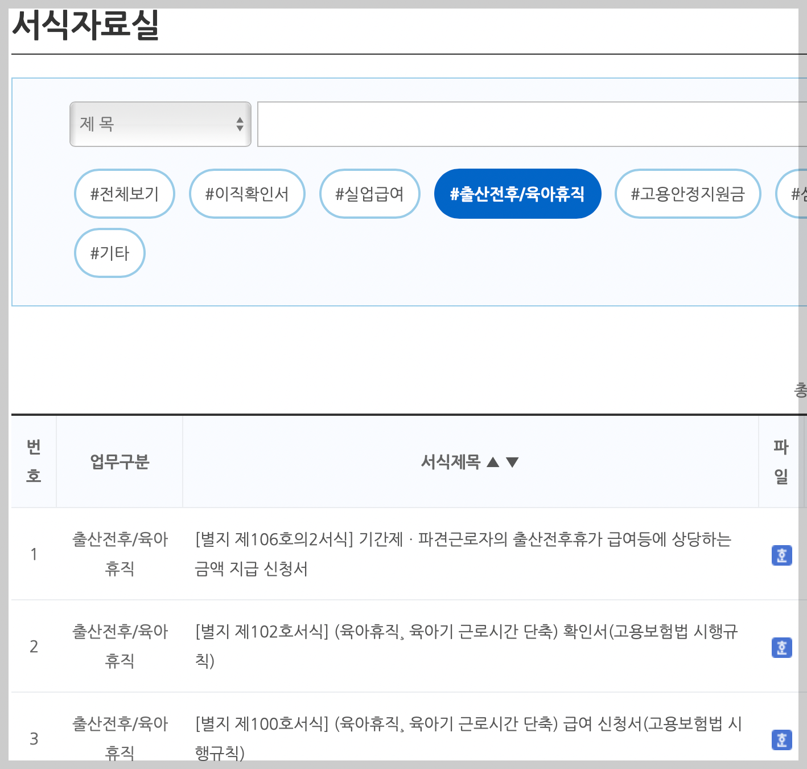Click the up-down selector arrows on 제목 box
Image resolution: width=807 pixels, height=769 pixels.
point(239,124)
